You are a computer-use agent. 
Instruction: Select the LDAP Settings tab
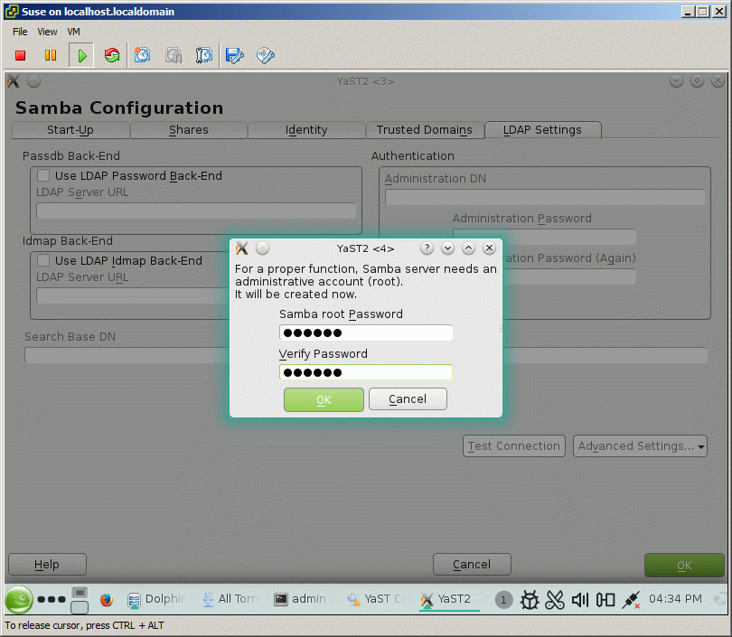pyautogui.click(x=542, y=130)
